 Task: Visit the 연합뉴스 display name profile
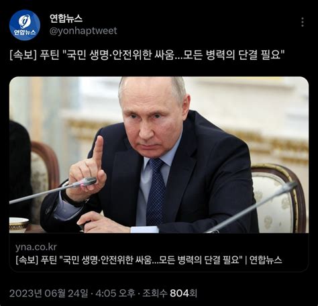[x=66, y=18]
